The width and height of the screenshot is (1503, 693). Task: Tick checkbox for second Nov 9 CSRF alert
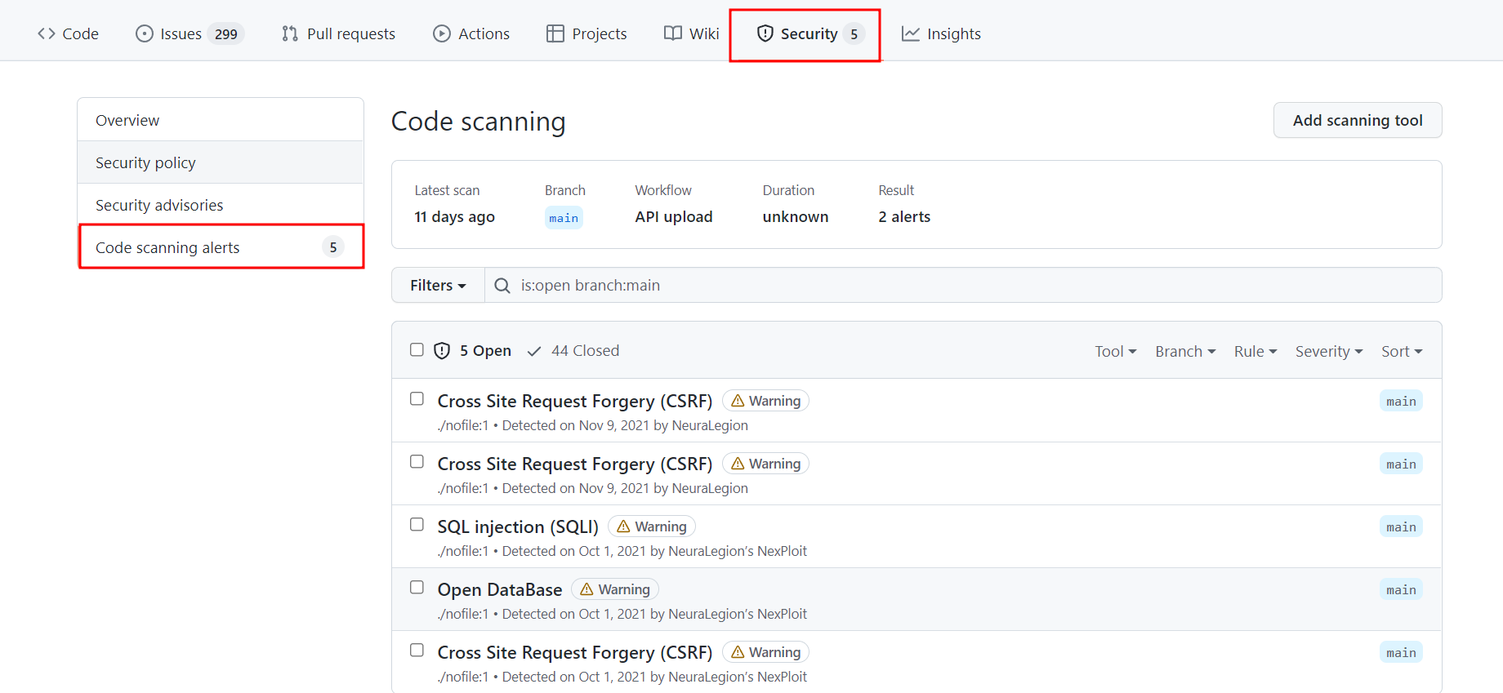[x=417, y=461]
